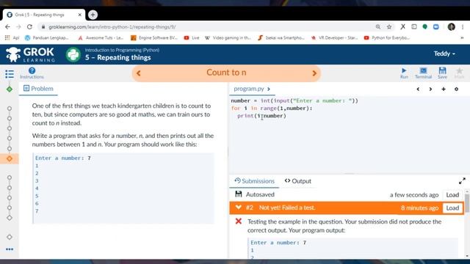This screenshot has height=264, width=470.
Task: Collapse submission #2 failed test
Action: (238, 208)
